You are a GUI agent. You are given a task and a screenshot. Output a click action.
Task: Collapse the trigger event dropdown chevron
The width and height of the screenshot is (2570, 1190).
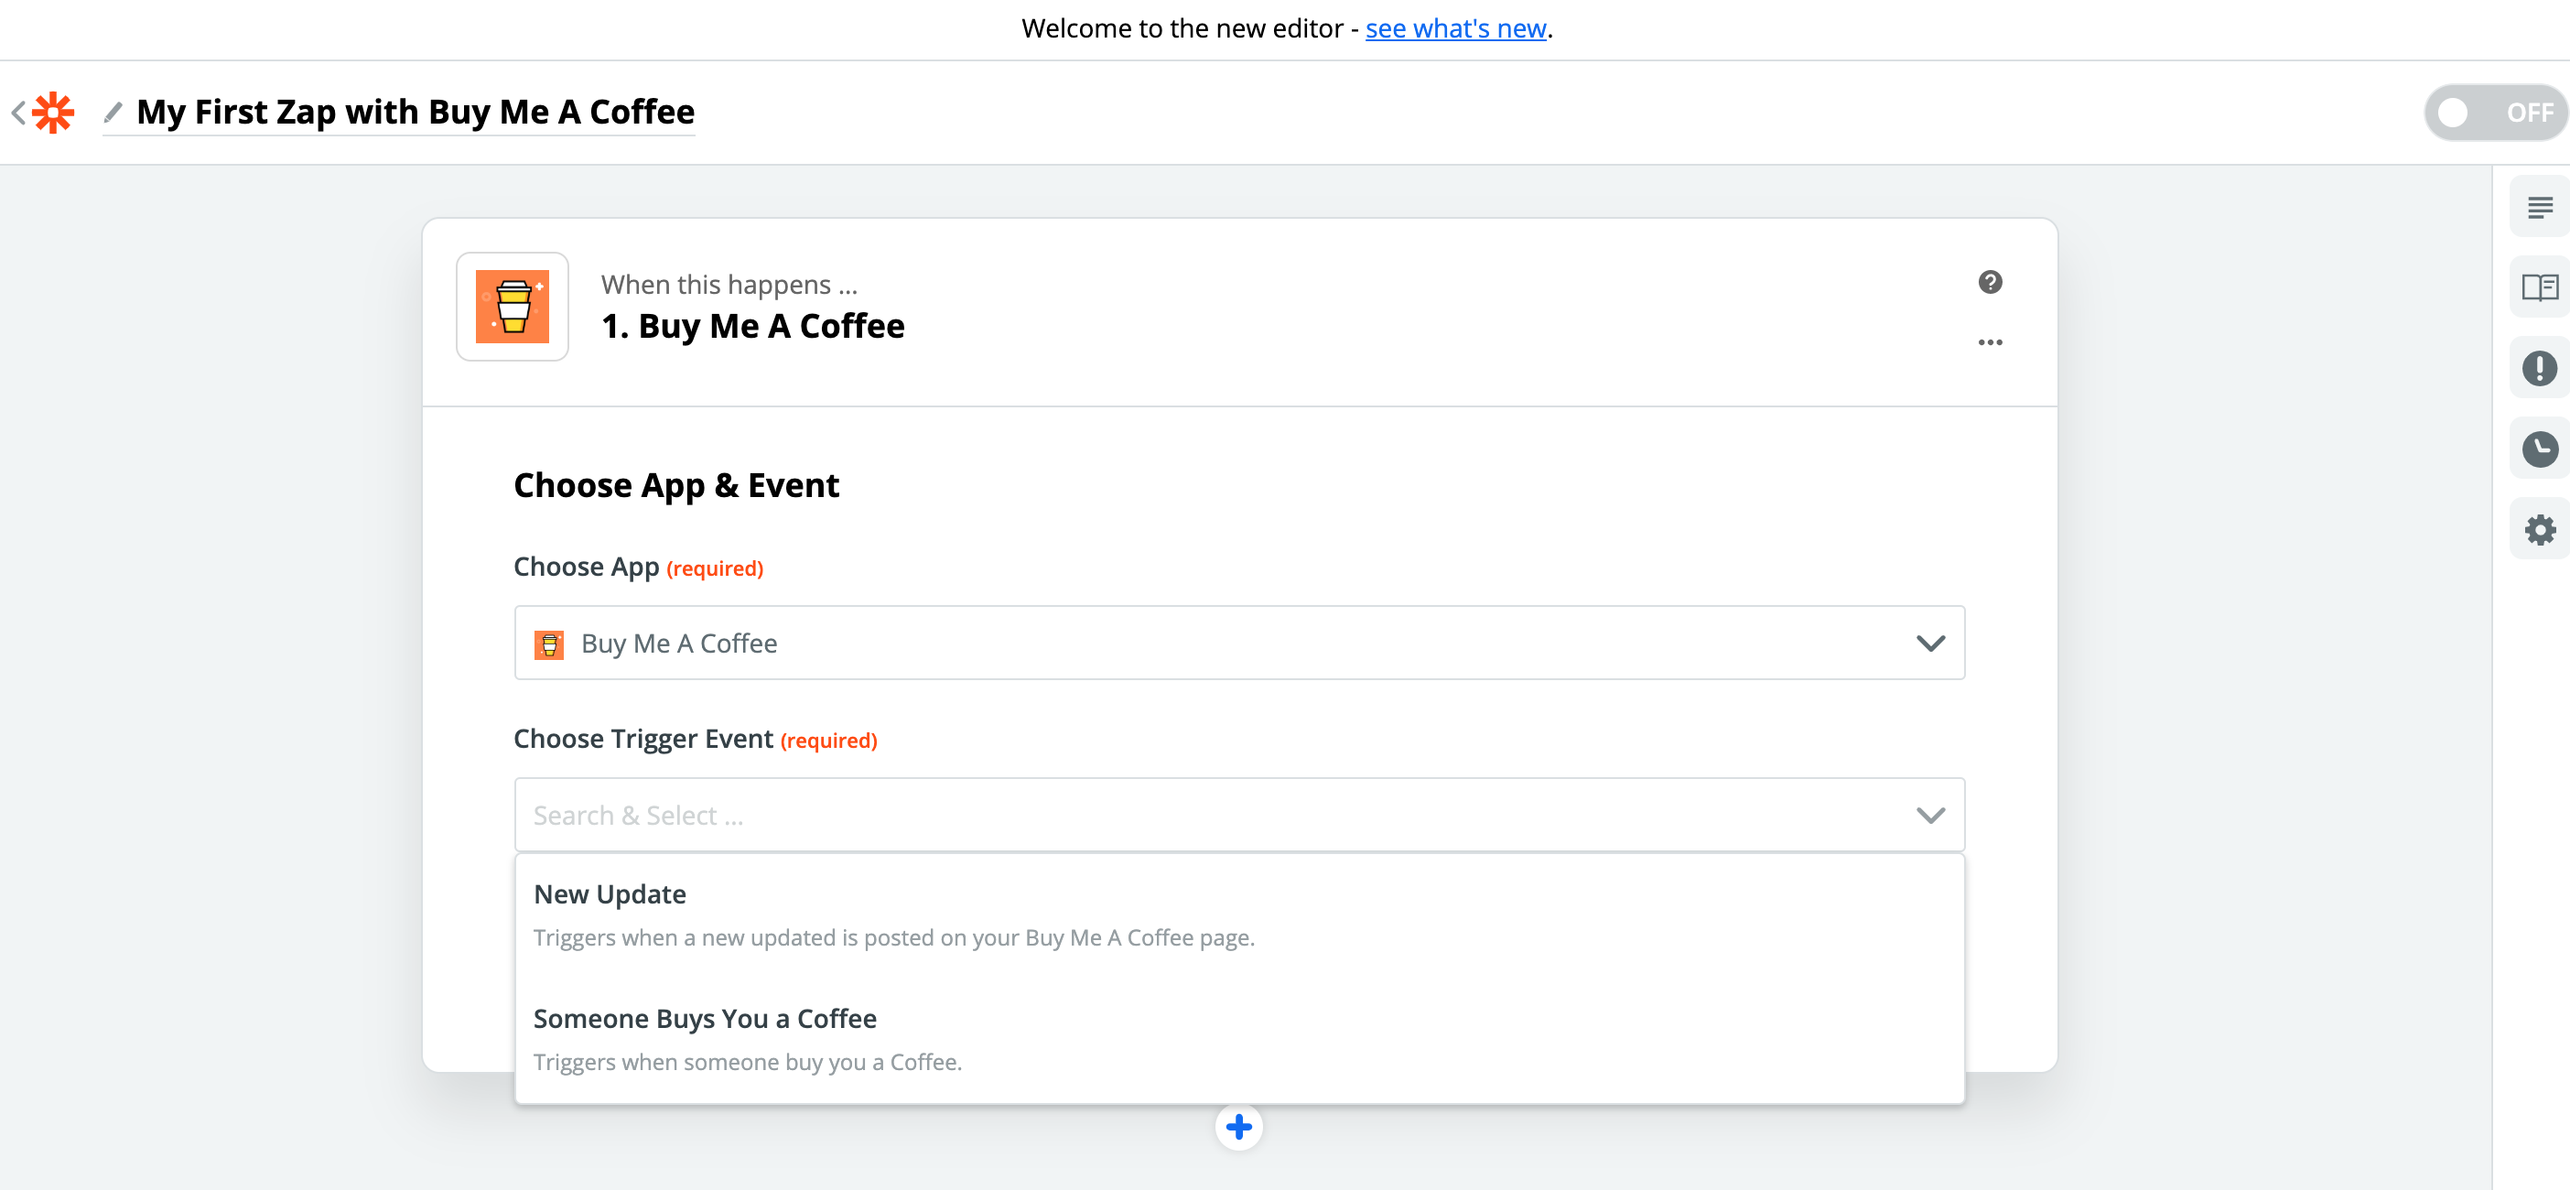(x=1930, y=816)
